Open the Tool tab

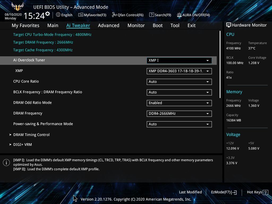pyautogui.click(x=175, y=25)
